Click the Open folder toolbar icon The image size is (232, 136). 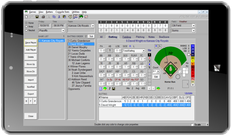32,17
